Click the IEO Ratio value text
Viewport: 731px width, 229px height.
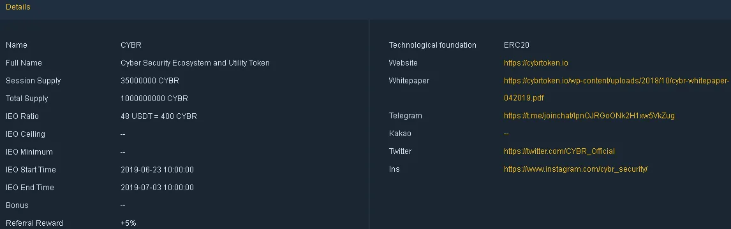tap(158, 116)
